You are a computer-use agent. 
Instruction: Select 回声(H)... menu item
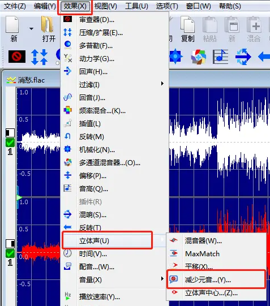point(114,72)
